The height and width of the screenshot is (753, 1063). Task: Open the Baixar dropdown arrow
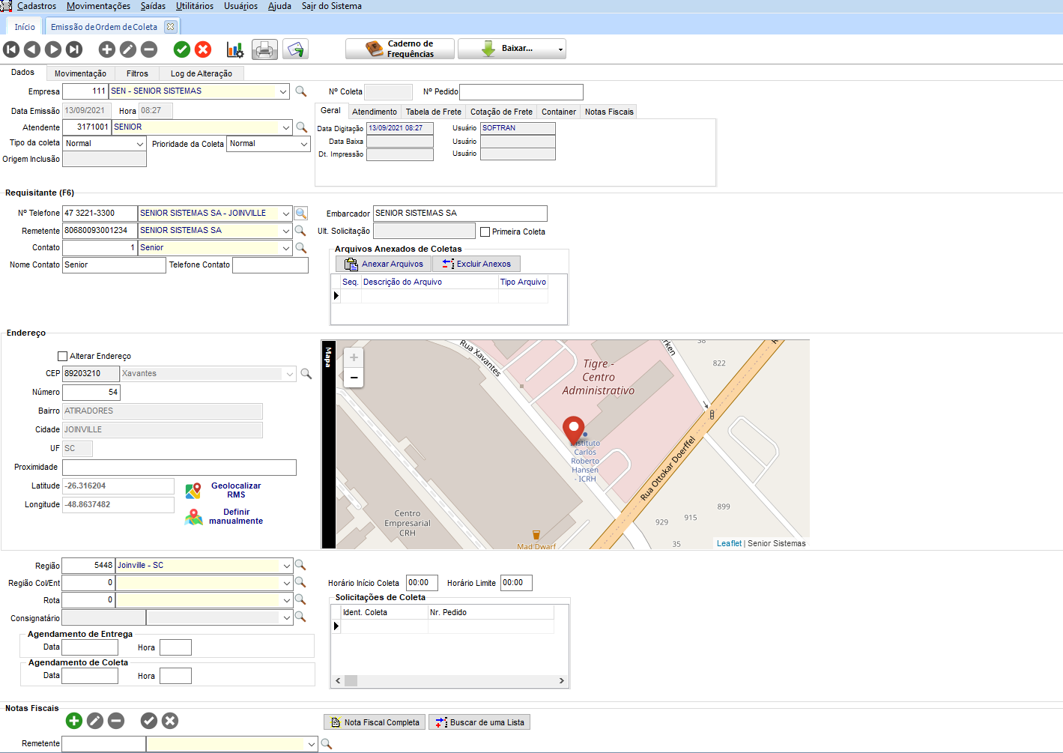[x=560, y=49]
